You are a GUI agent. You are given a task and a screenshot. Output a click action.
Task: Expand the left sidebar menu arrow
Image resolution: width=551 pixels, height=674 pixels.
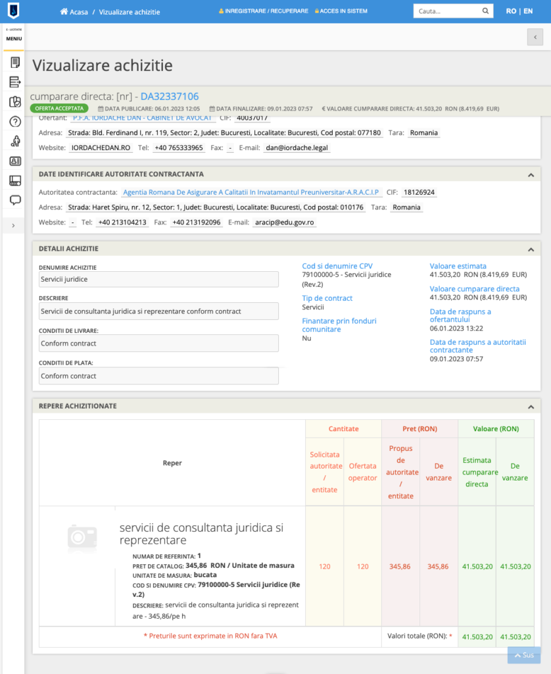[x=14, y=226]
